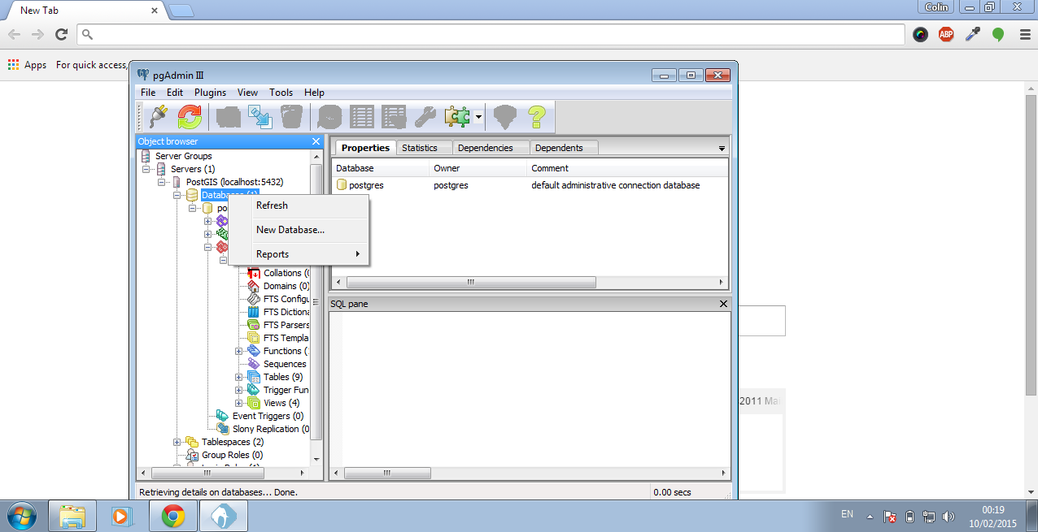This screenshot has width=1038, height=532.
Task: Click the Create new object toolbar icon
Action: point(259,117)
